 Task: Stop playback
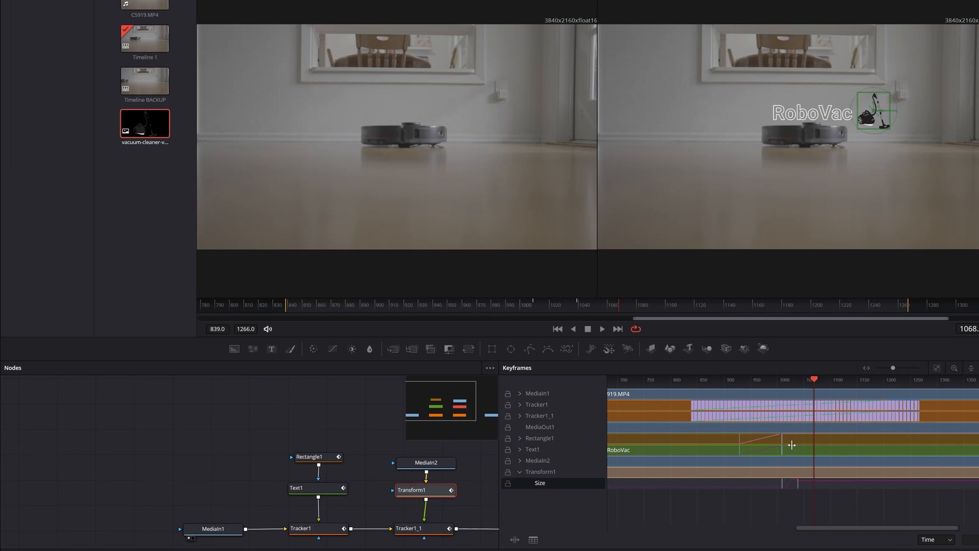(588, 329)
